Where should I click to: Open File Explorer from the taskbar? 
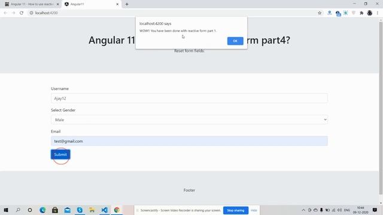[x=92, y=210]
